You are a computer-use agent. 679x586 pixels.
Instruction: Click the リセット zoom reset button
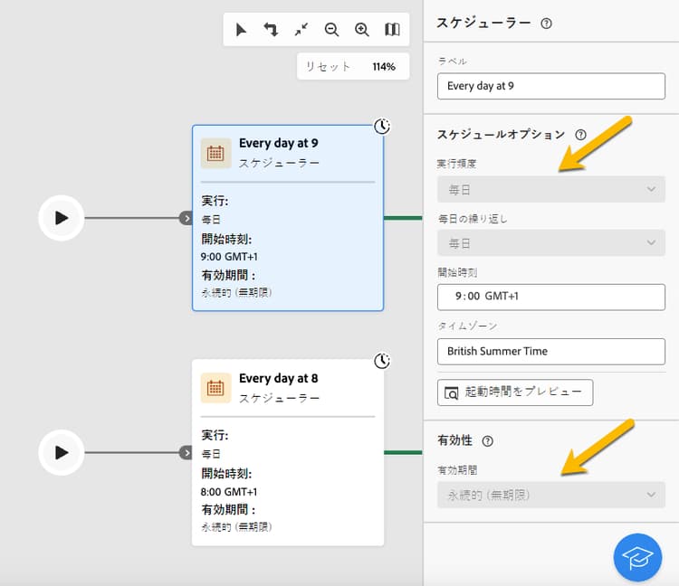(328, 67)
